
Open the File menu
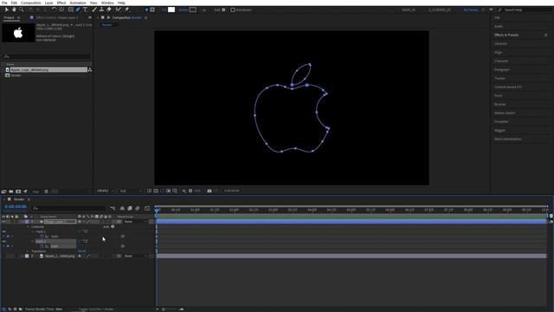[x=4, y=3]
